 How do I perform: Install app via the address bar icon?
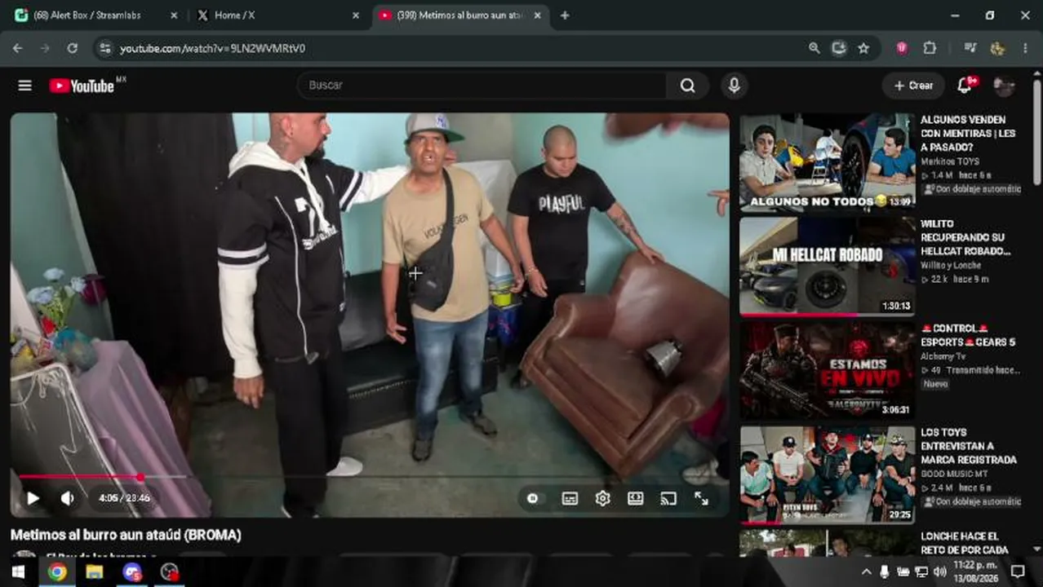[x=839, y=48]
